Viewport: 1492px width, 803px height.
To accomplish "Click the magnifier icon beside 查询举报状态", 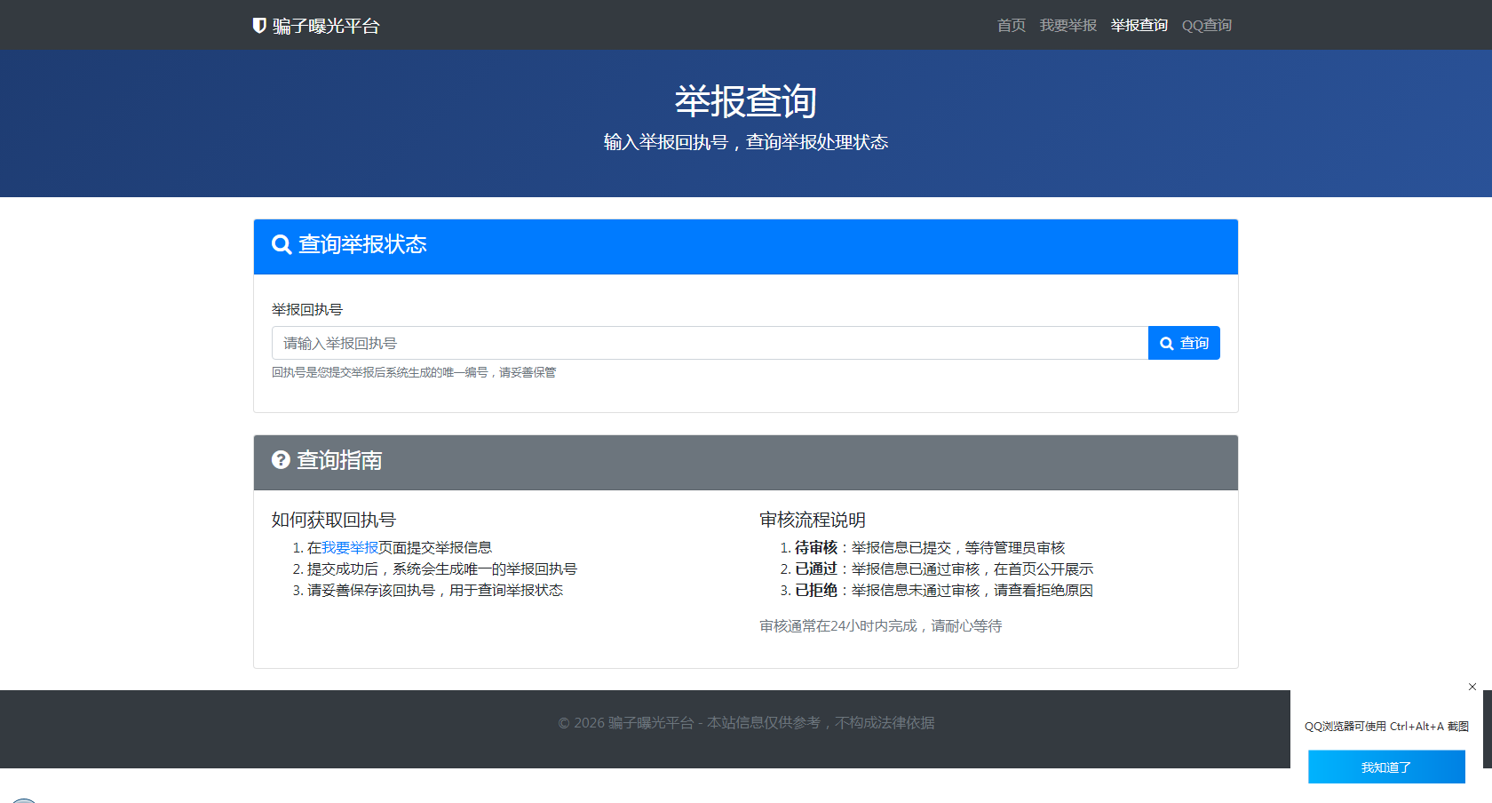I will 282,245.
